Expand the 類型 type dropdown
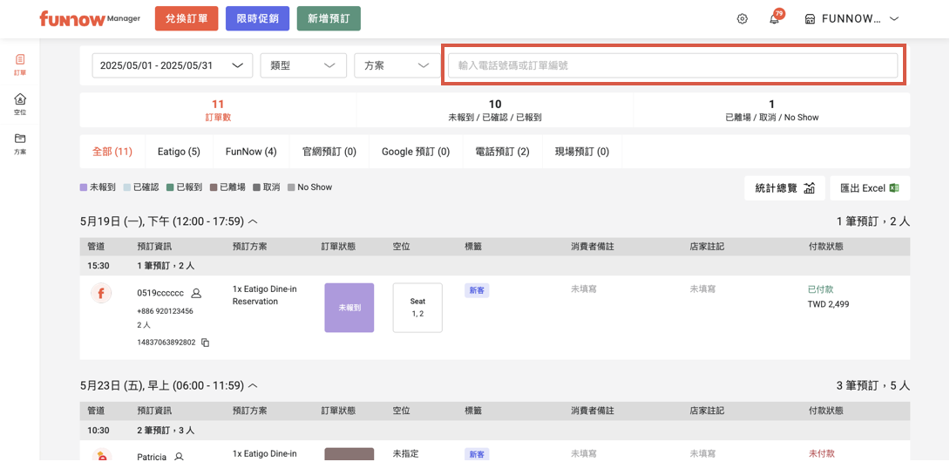 click(x=303, y=65)
